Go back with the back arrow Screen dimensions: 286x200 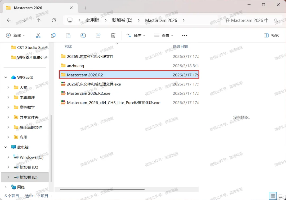click(x=9, y=20)
